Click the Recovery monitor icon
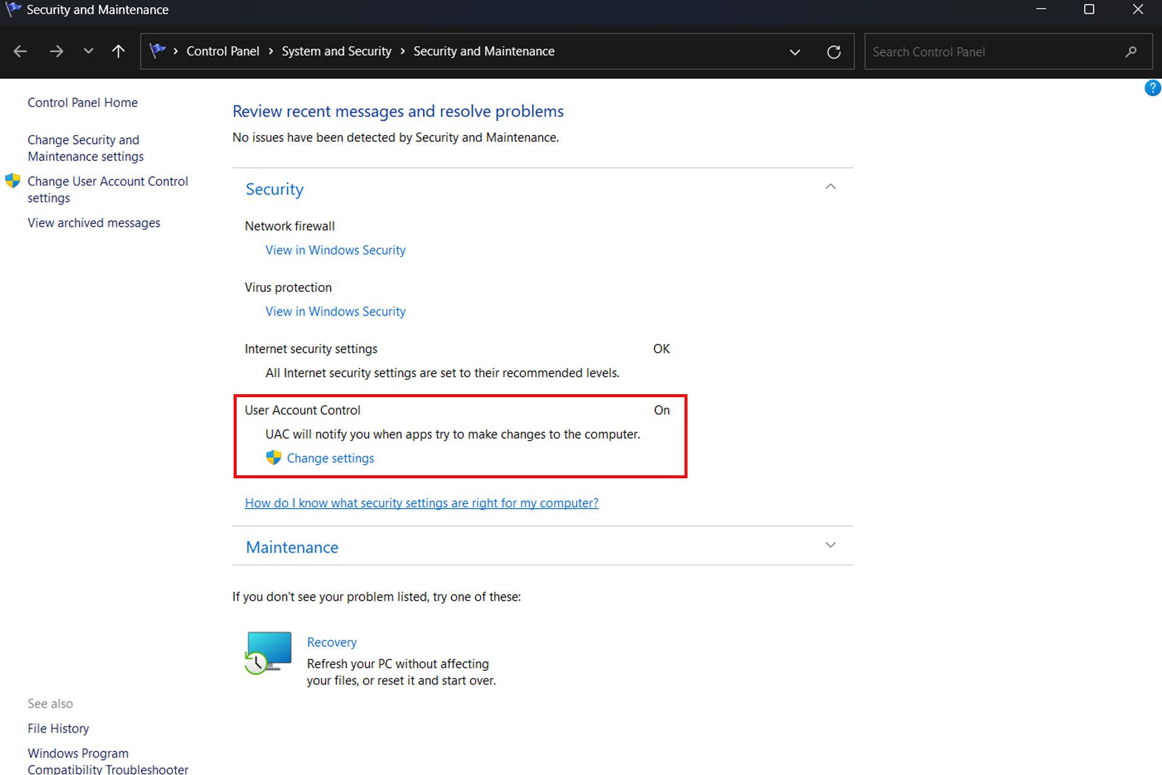The height and width of the screenshot is (775, 1162). coord(268,653)
